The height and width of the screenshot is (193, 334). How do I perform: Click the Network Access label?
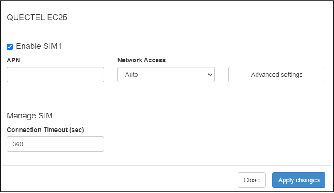coord(141,60)
